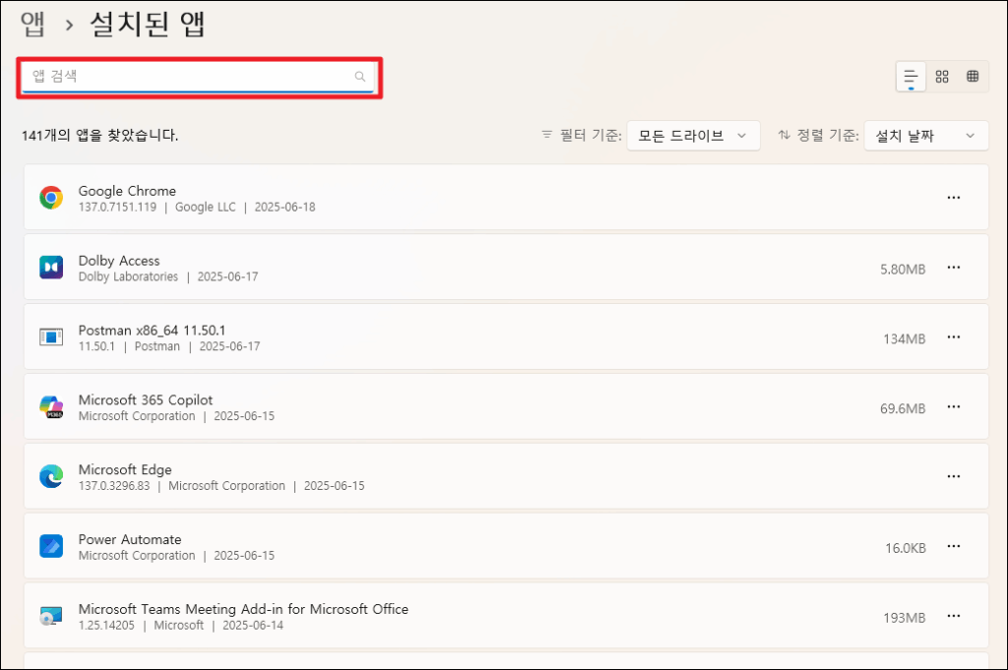The image size is (1008, 670).
Task: Click the Edge version 137.0.3296.83 text
Action: coord(114,486)
